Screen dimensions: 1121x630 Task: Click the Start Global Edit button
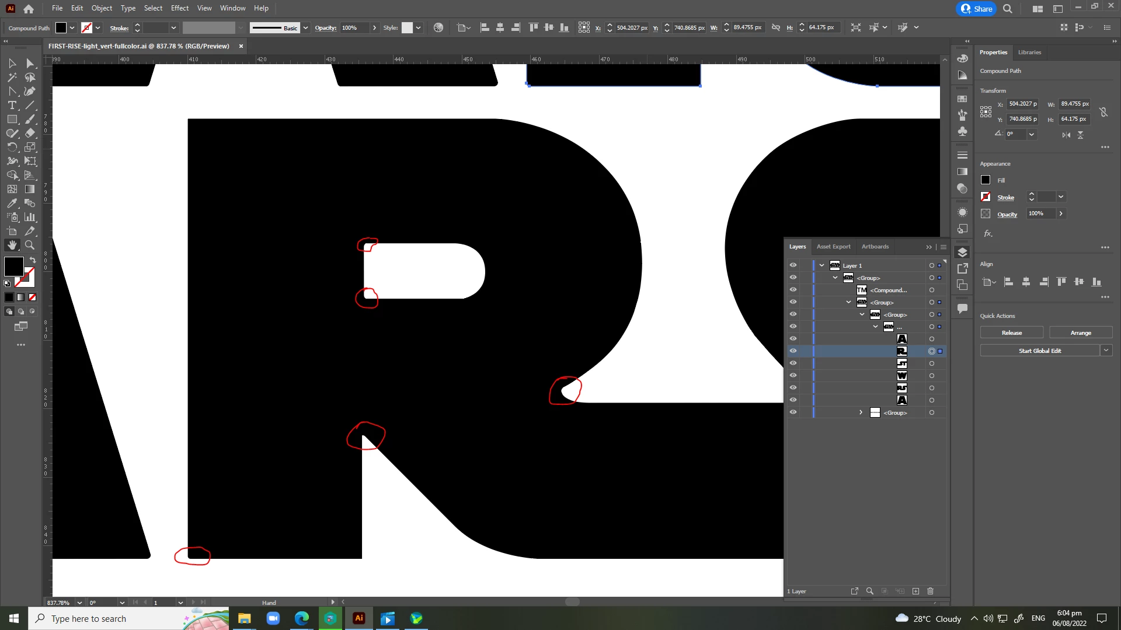tap(1039, 351)
